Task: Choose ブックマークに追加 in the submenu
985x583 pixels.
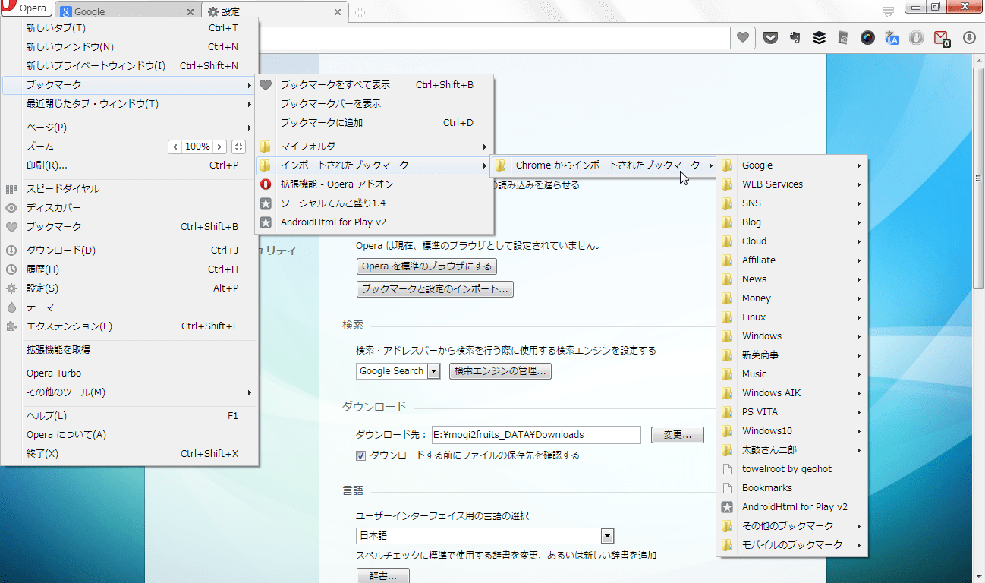Action: click(x=375, y=123)
